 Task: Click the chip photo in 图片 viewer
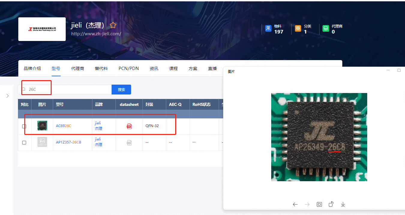(319, 137)
